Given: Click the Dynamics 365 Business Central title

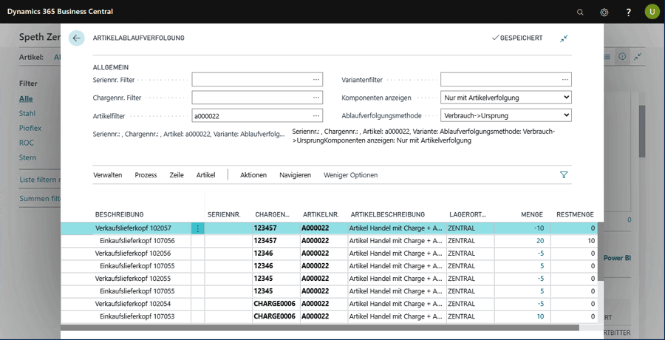Looking at the screenshot, I should click(x=61, y=12).
